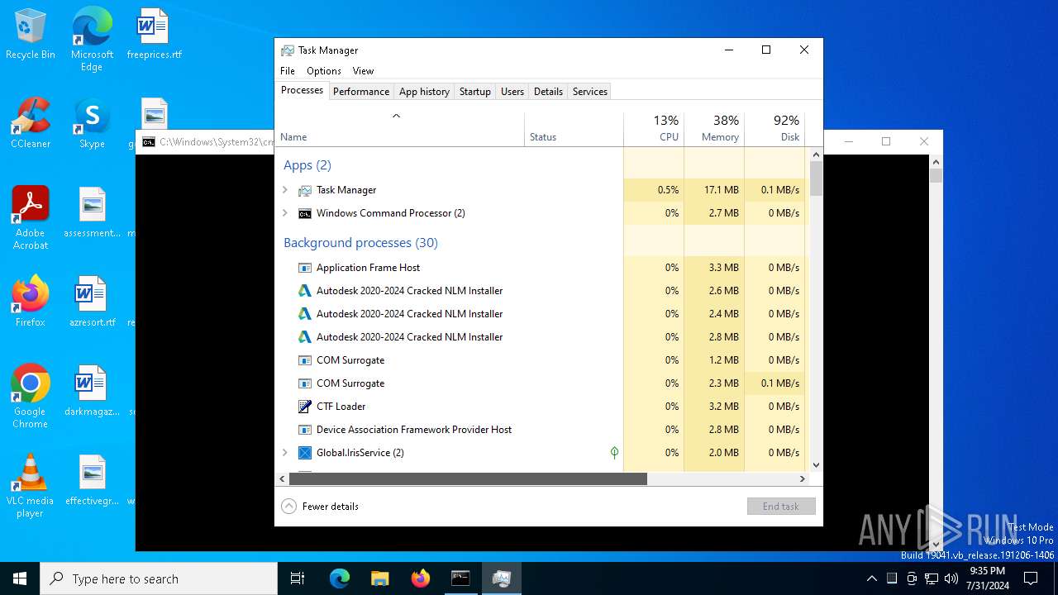Open Recycle Bin desktop icon
Screen dimensions: 1058x595
coord(31,35)
